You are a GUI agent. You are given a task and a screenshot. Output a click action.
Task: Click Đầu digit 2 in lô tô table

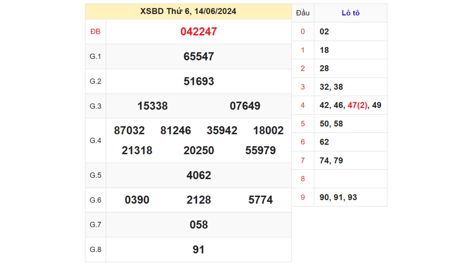point(303,68)
